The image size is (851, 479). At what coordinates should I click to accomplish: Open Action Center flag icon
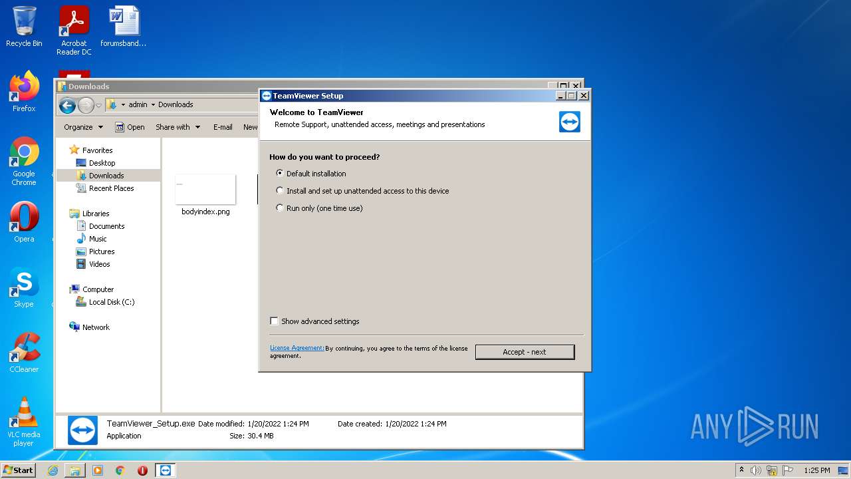click(788, 470)
